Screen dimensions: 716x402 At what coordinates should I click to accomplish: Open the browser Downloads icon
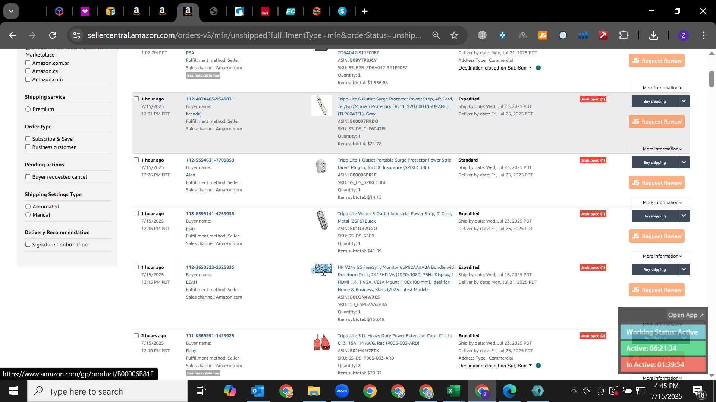(653, 35)
